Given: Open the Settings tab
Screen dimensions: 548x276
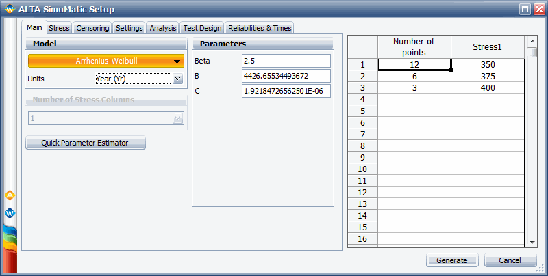Looking at the screenshot, I should click(x=129, y=28).
